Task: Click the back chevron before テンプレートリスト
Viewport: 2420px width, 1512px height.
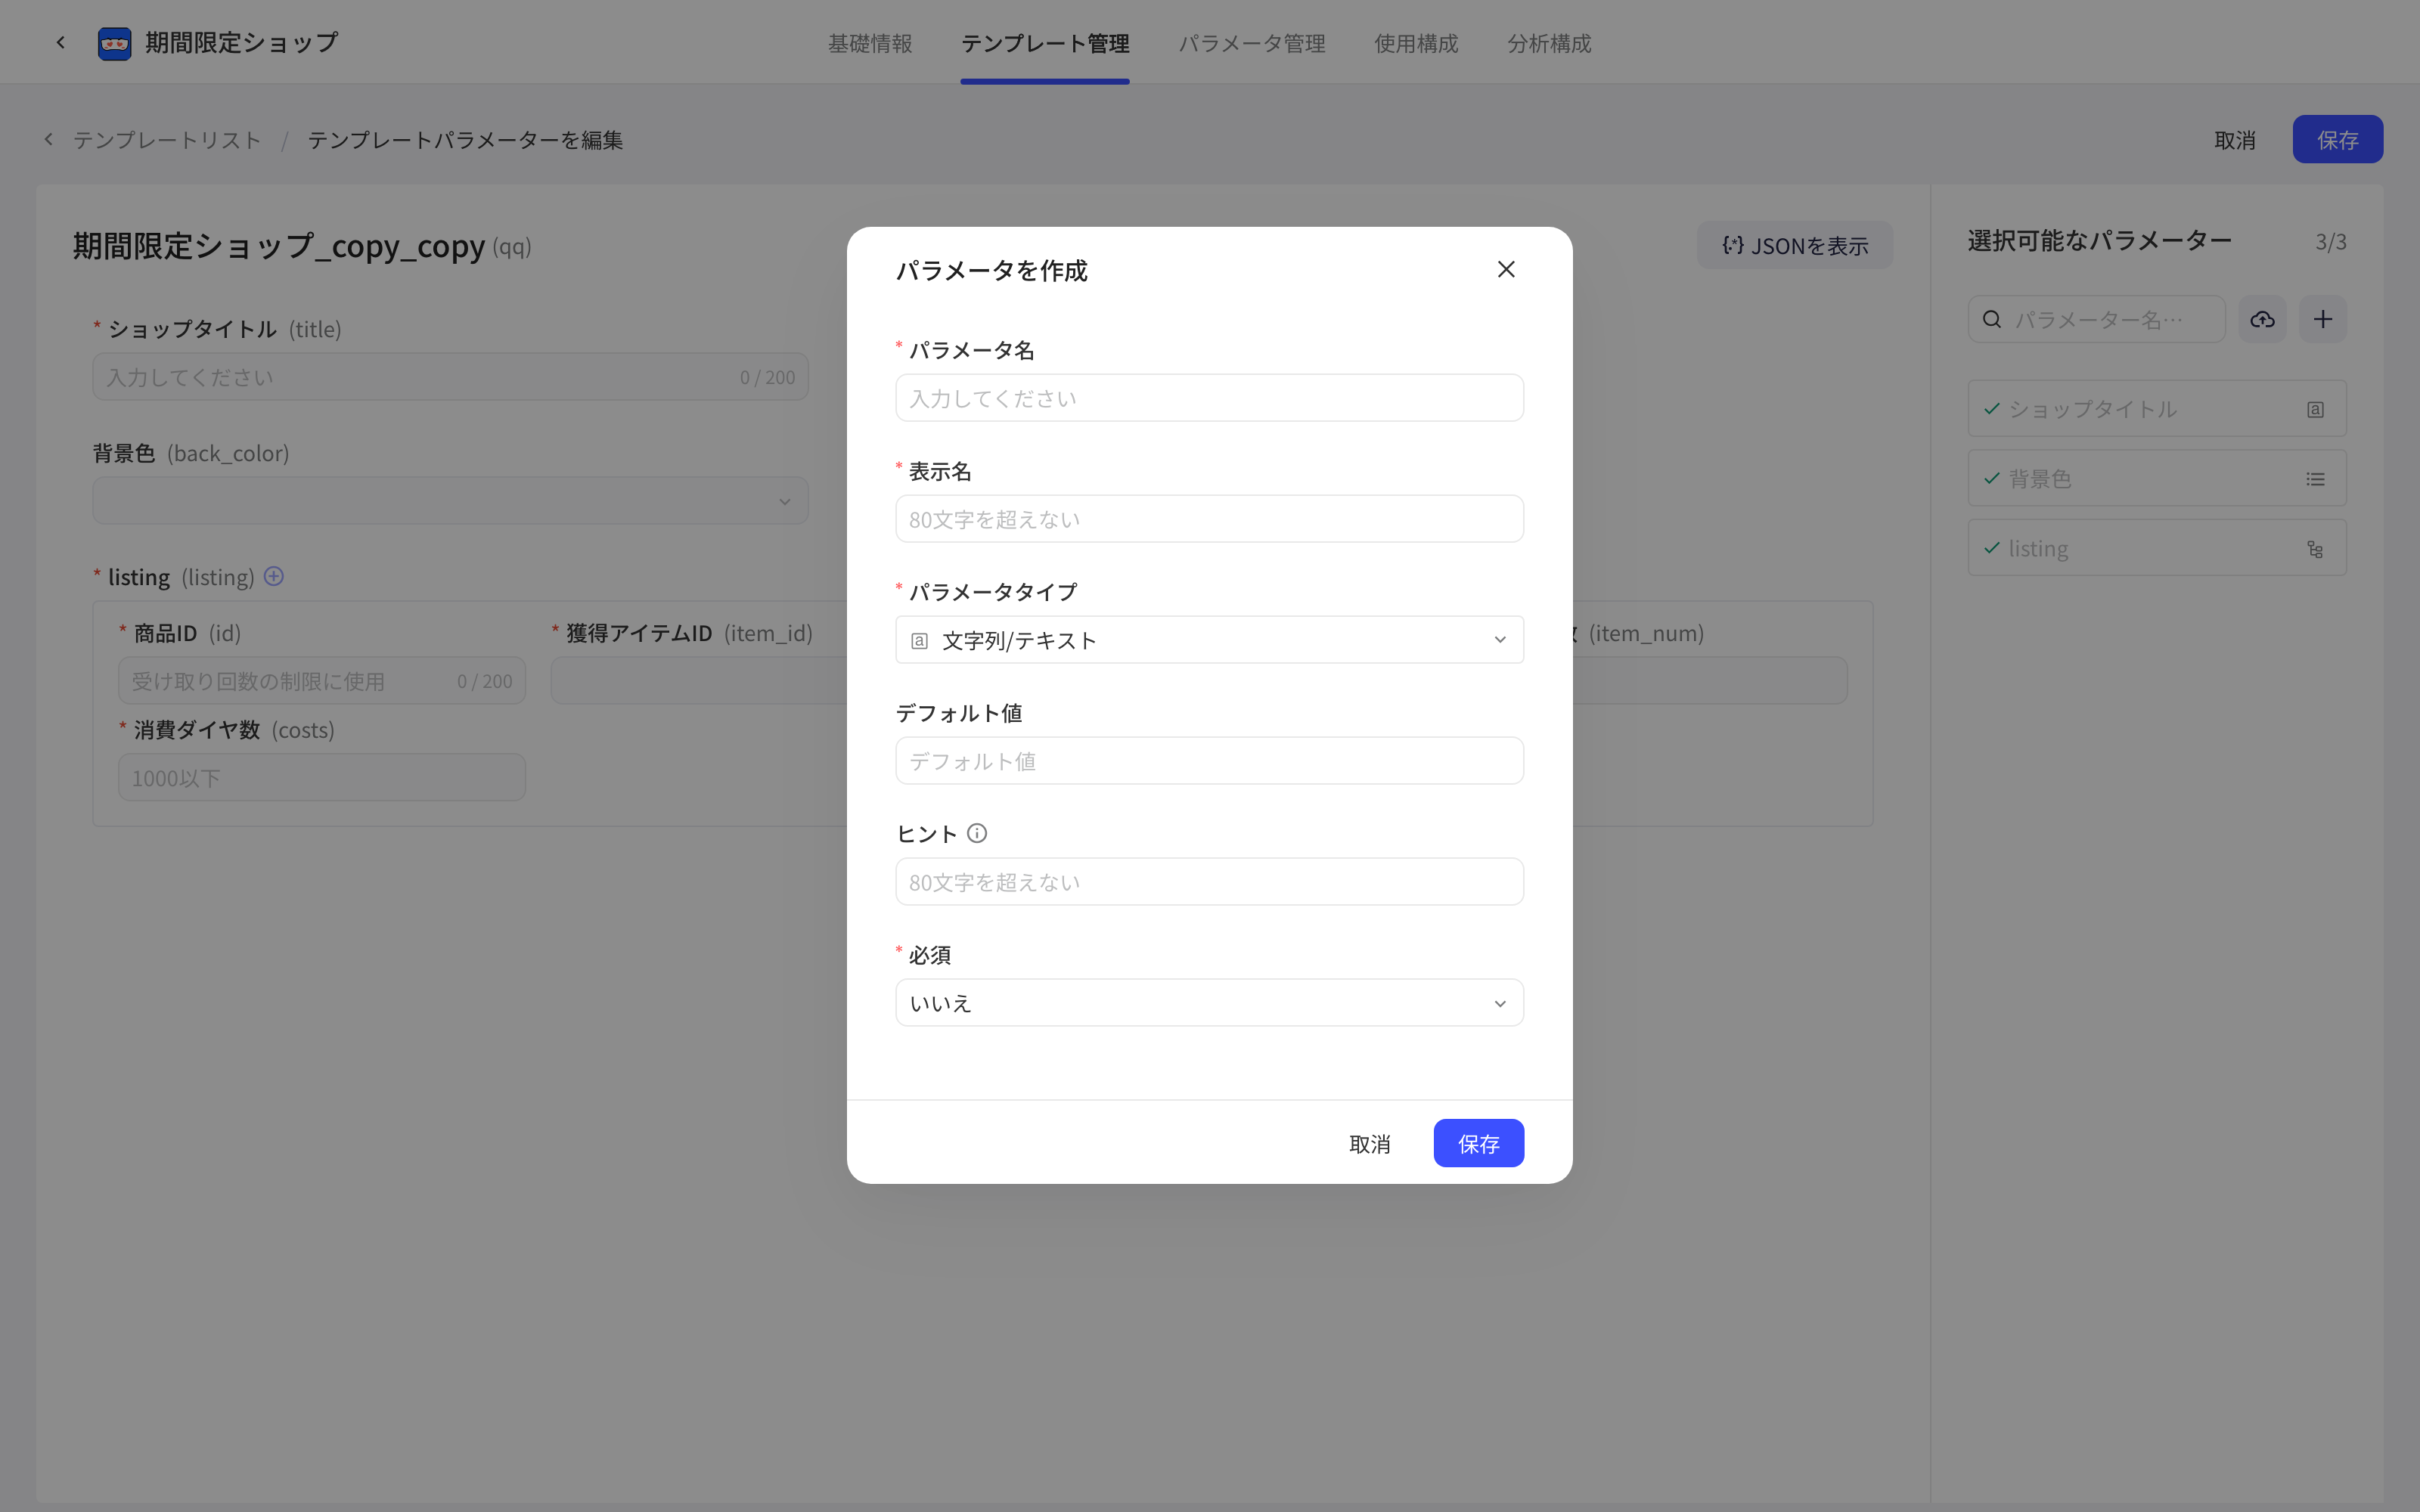Action: [x=48, y=139]
